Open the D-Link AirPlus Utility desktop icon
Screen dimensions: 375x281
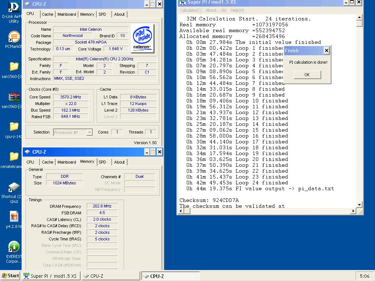pos(14,7)
